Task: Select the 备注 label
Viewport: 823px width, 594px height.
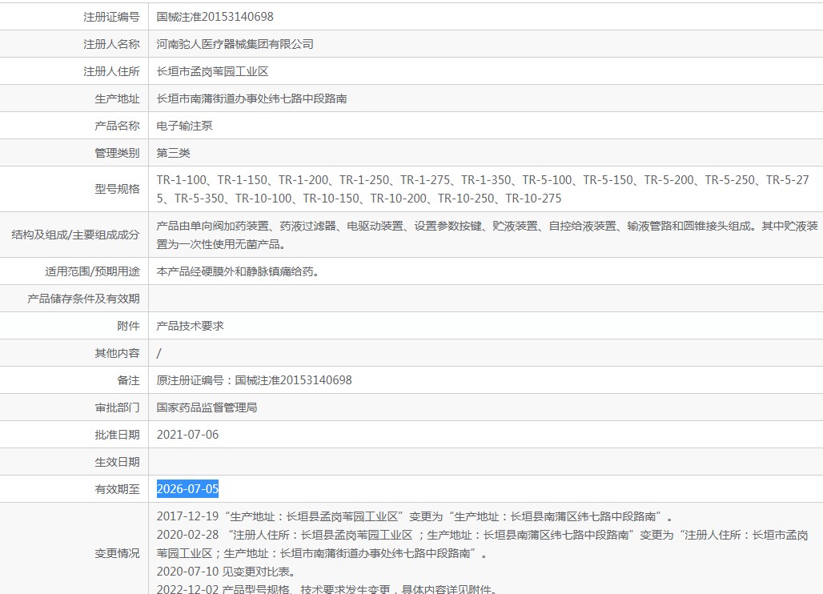Action: [129, 380]
